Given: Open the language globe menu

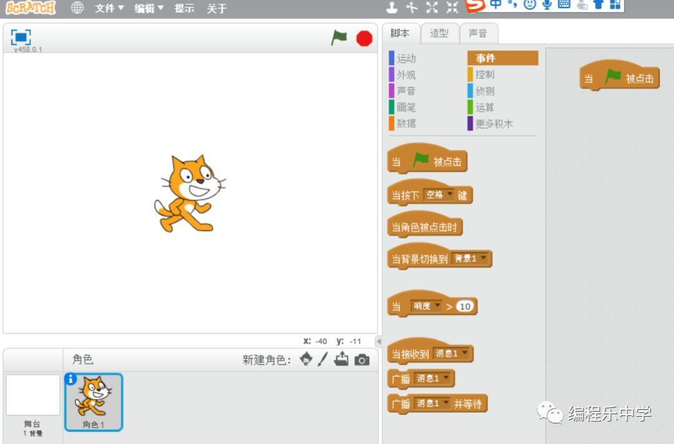Looking at the screenshot, I should click(77, 7).
